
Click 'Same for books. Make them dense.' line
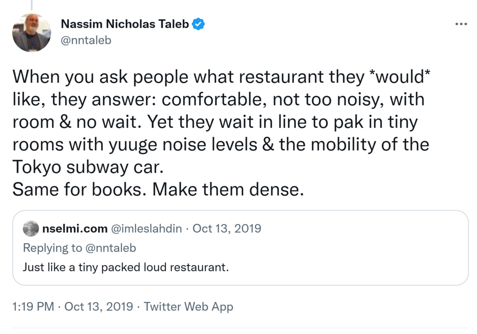157,189
